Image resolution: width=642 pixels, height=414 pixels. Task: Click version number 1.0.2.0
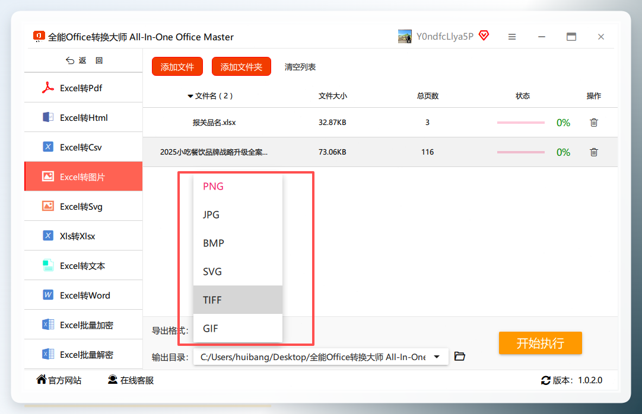pyautogui.click(x=590, y=380)
